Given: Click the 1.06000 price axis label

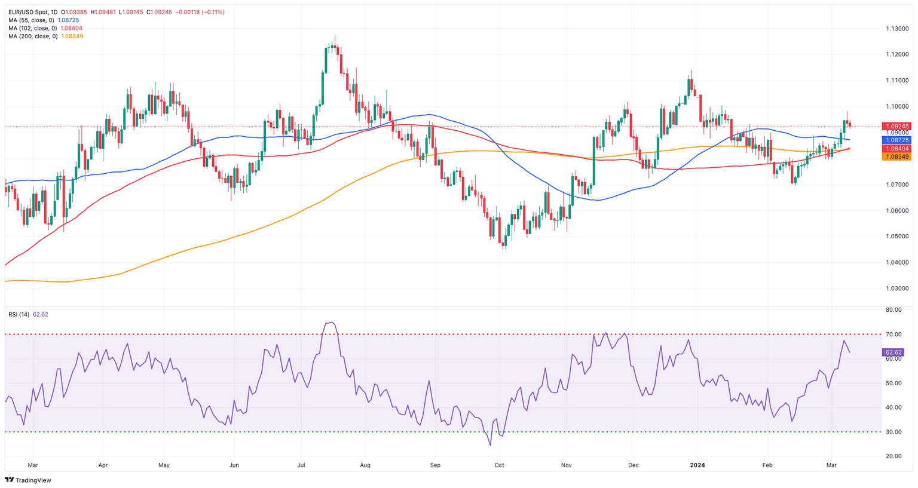Looking at the screenshot, I should coord(897,210).
